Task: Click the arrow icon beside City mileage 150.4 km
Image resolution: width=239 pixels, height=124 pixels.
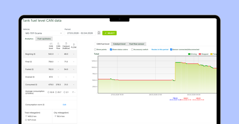Action: [x=55, y=116]
